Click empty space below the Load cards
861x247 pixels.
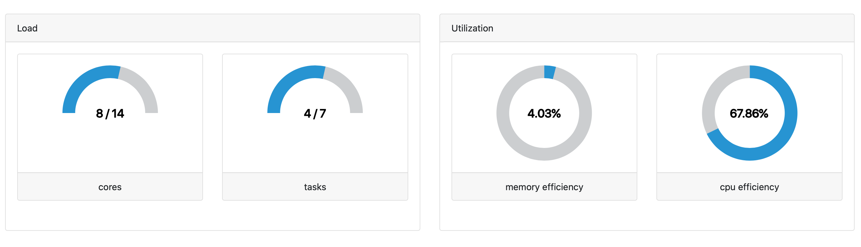tap(213, 215)
